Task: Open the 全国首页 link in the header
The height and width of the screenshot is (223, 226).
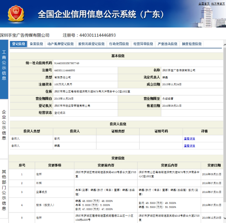Action: coord(204,4)
